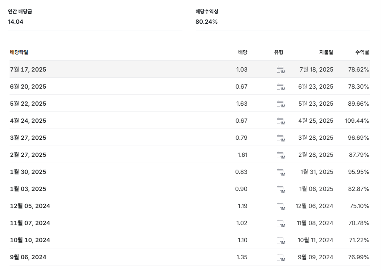Click the monthly icon in the 1월 30, 2025 row
381x270 pixels.
click(x=281, y=172)
